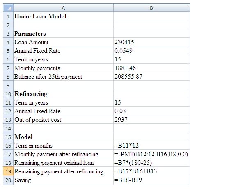Select out of pocket cost 2937

pos(151,120)
